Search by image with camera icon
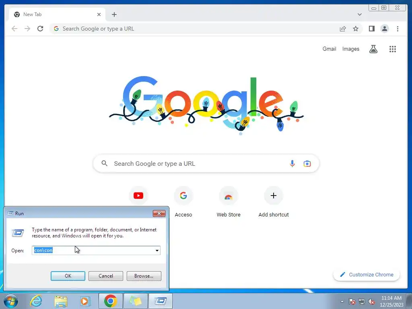Viewport: 412px width, 309px height. [307, 164]
